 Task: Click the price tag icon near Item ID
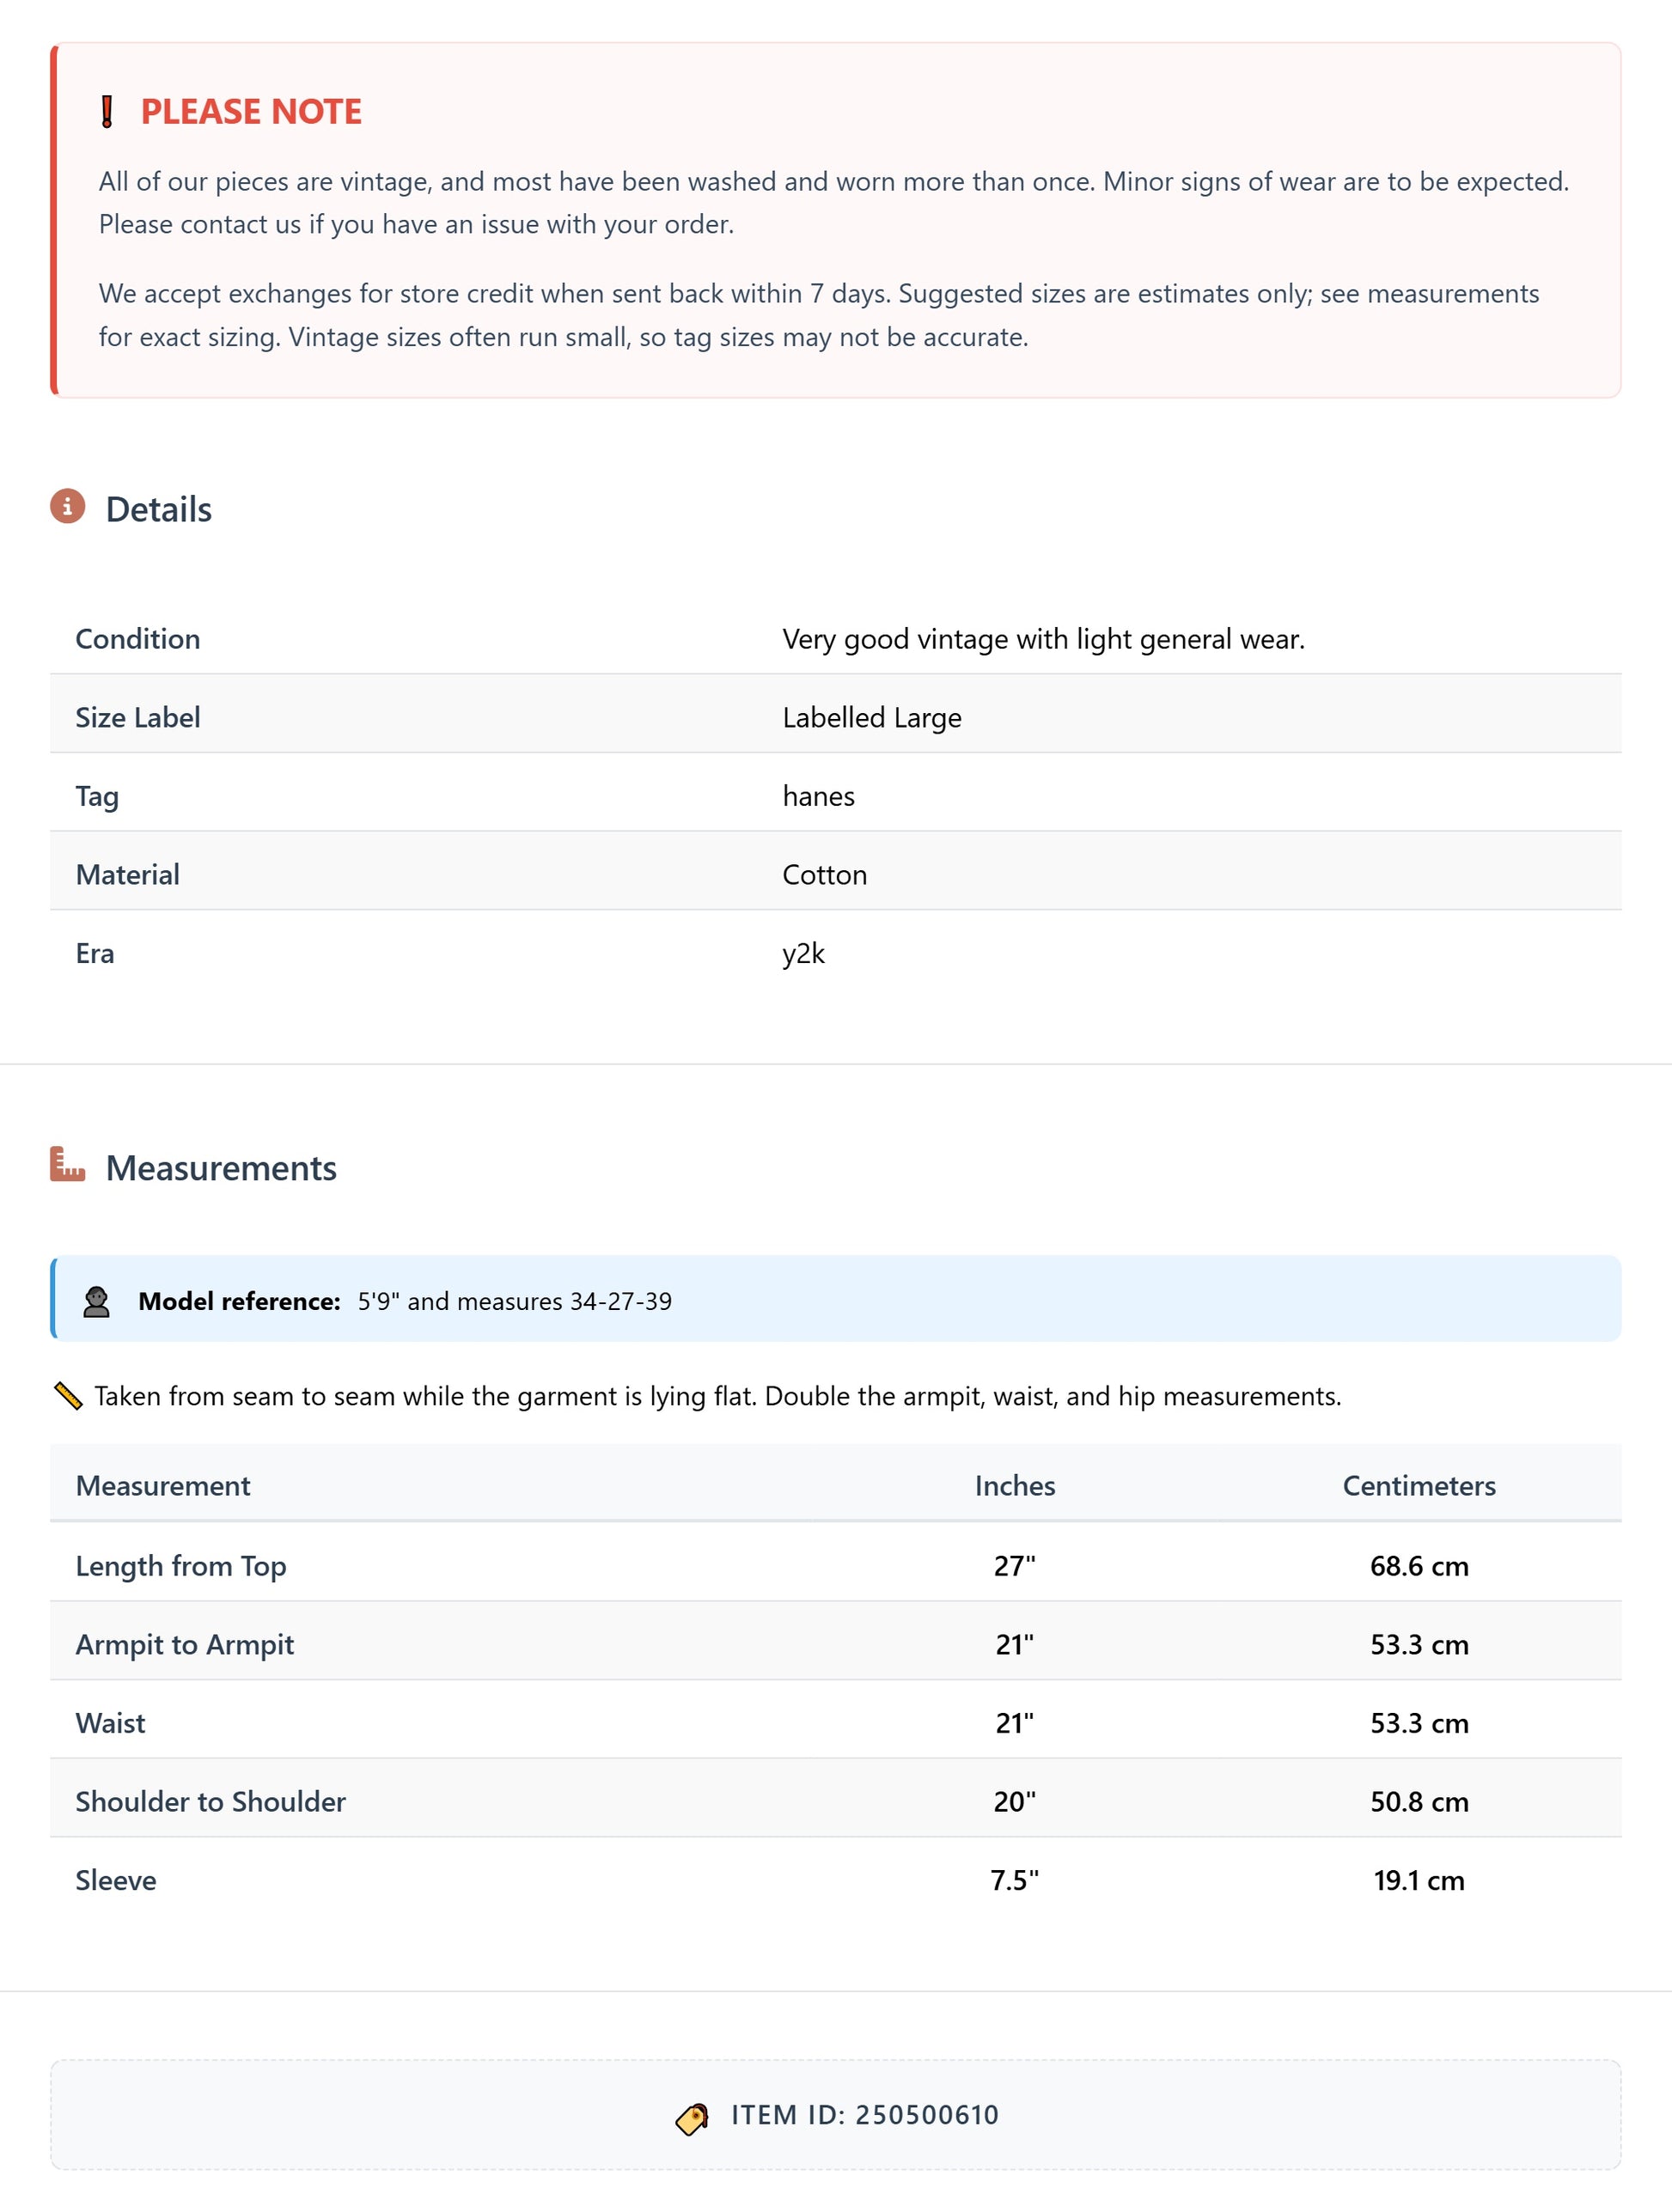692,2117
